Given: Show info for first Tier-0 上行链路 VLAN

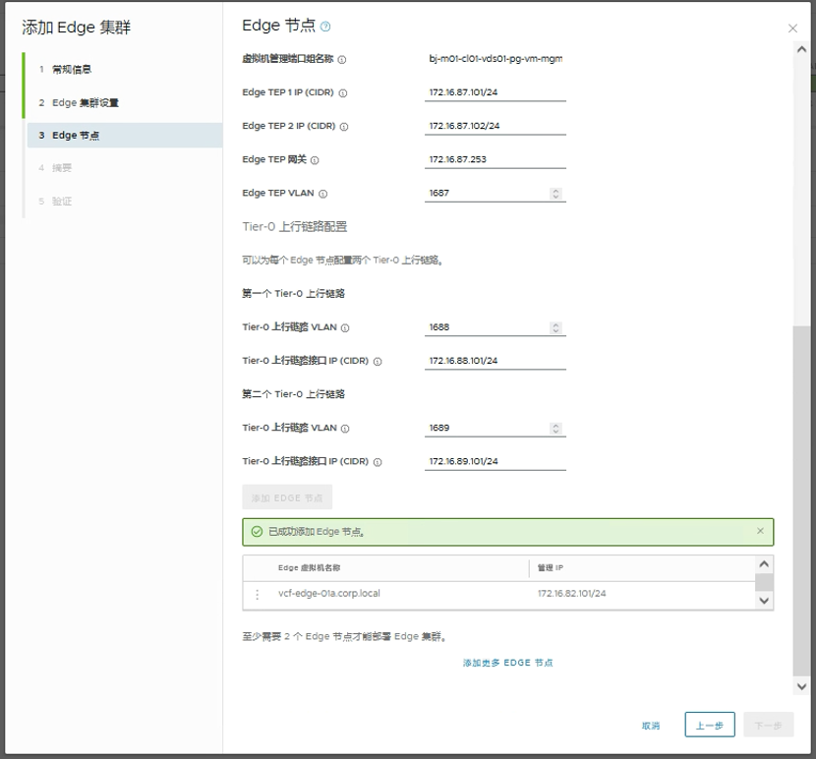Looking at the screenshot, I should click(345, 328).
